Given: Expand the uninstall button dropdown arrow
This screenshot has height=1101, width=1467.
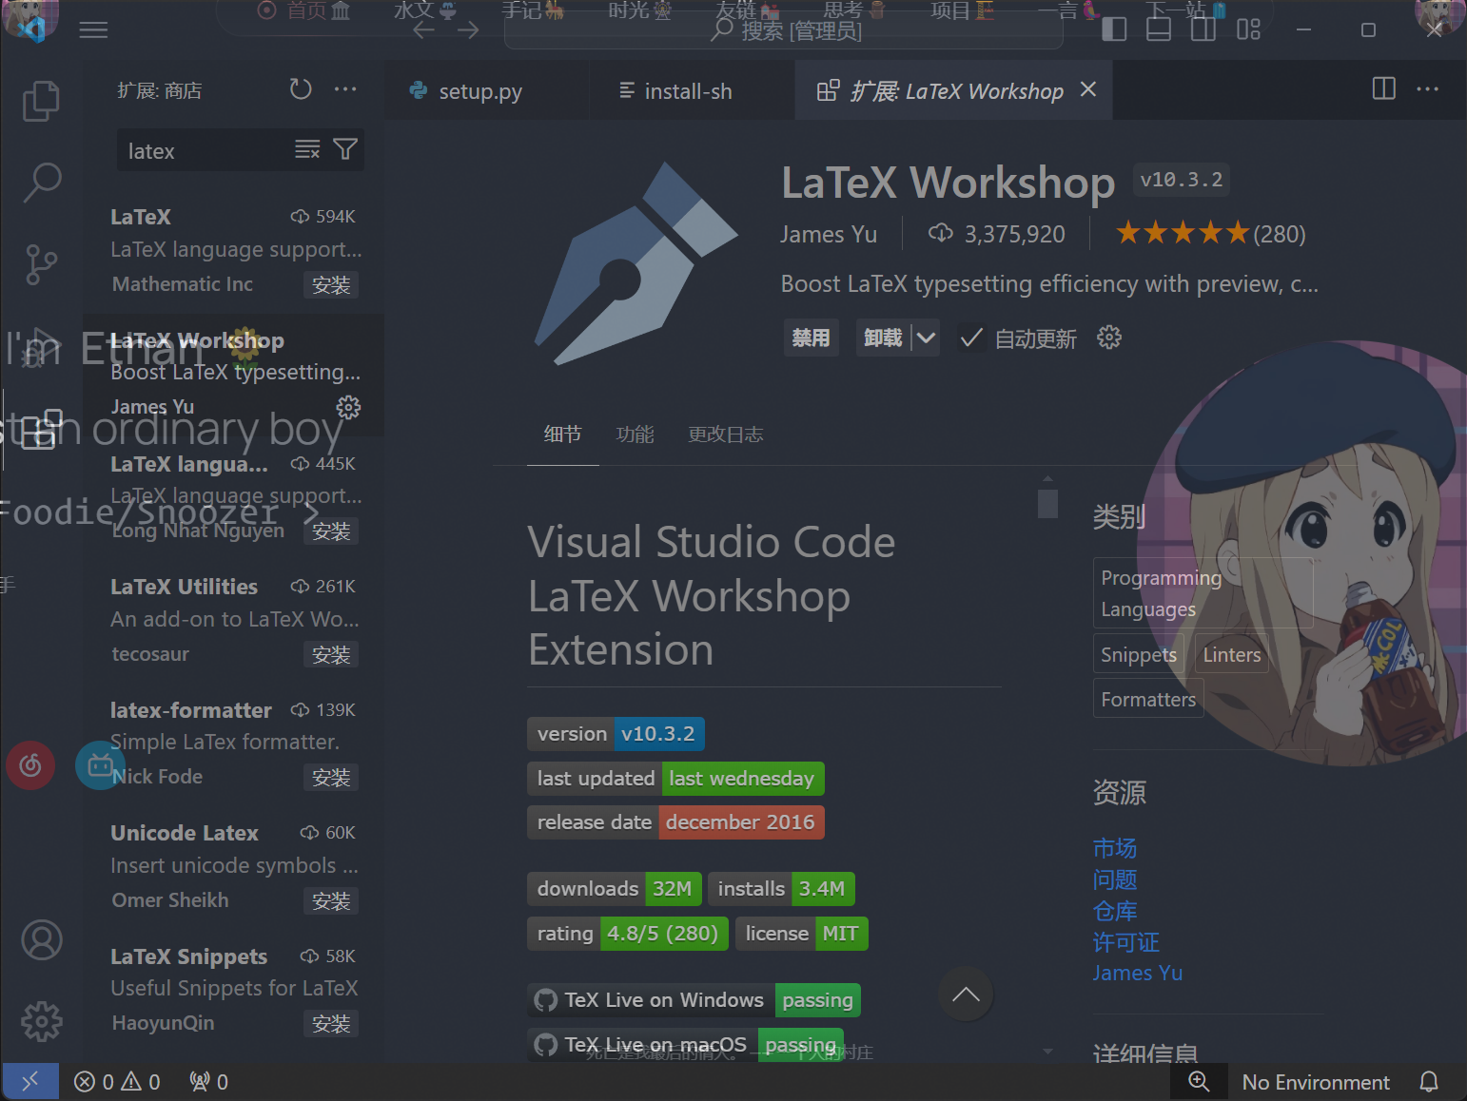Looking at the screenshot, I should [x=926, y=338].
